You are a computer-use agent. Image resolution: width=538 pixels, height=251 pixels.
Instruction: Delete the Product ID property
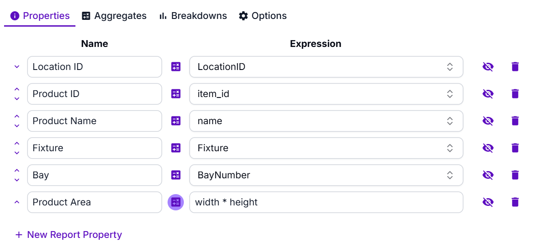[515, 94]
